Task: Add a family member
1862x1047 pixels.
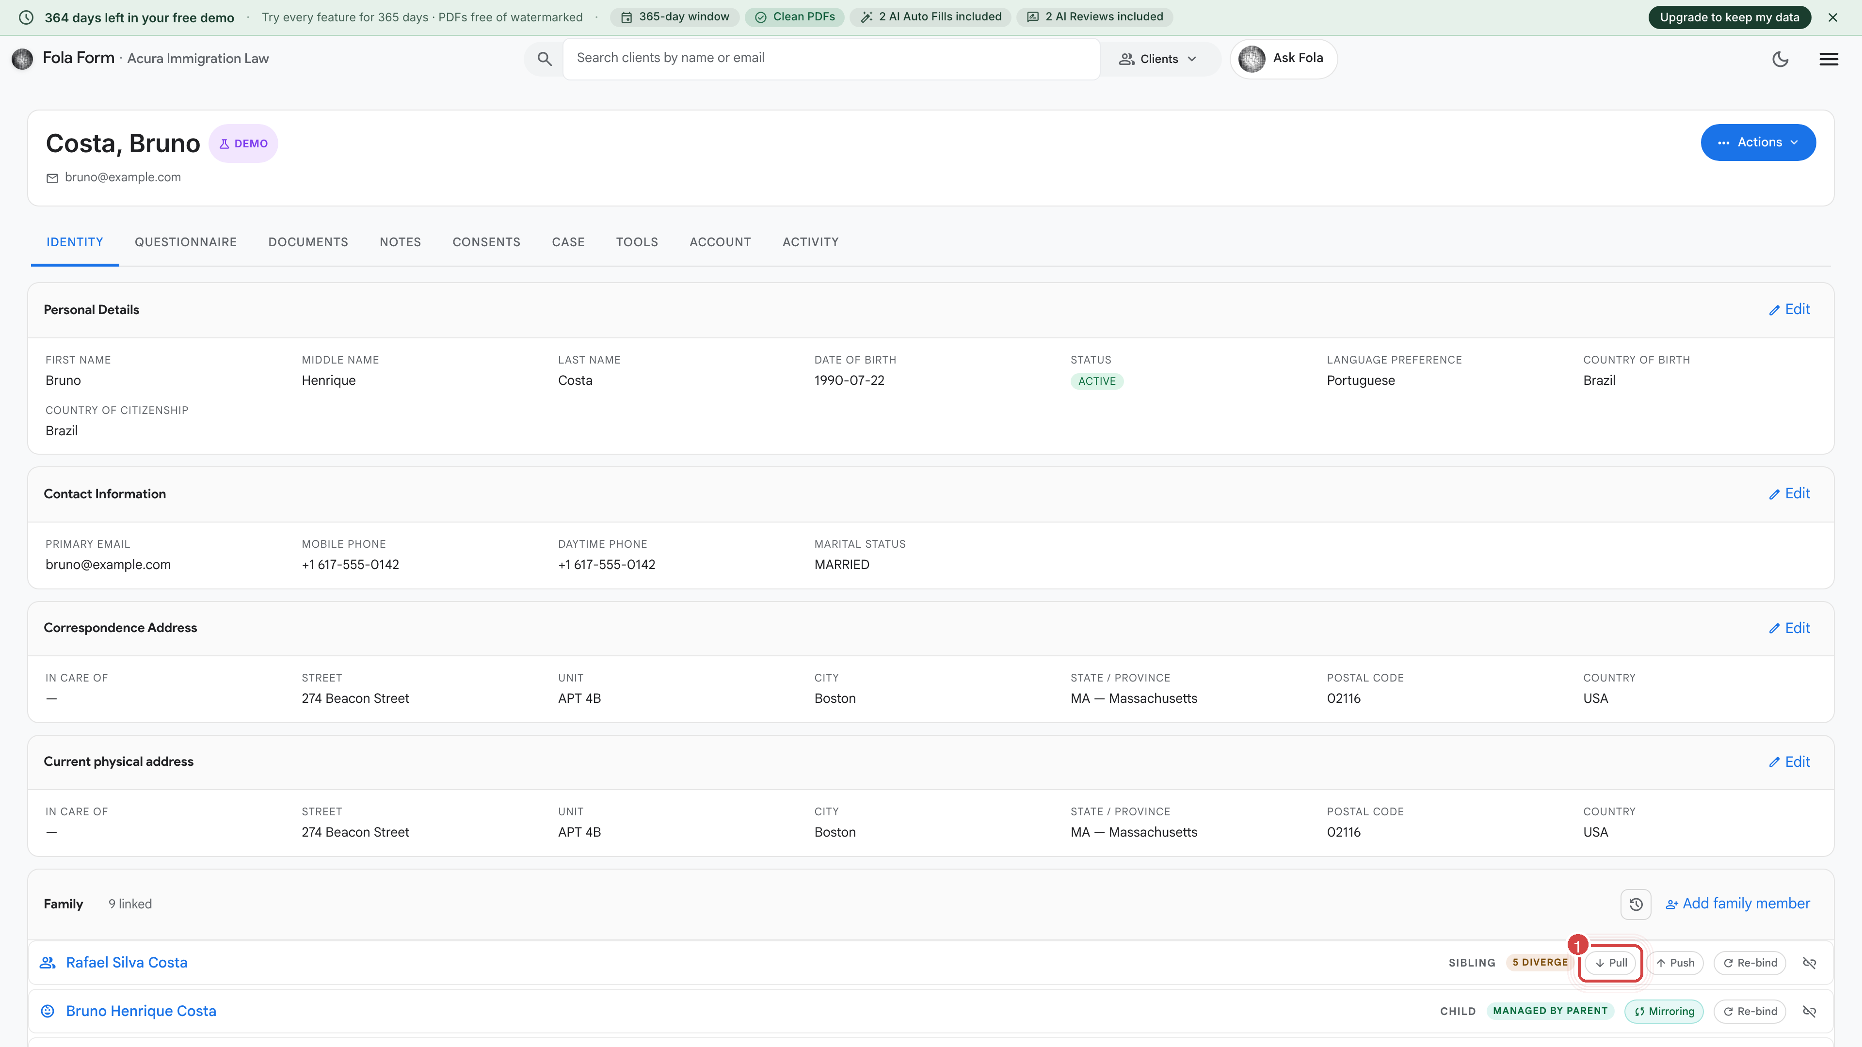Action: pyautogui.click(x=1738, y=904)
